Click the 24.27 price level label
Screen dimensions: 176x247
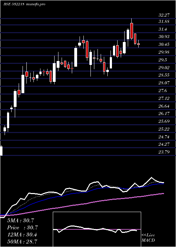[x=164, y=144]
